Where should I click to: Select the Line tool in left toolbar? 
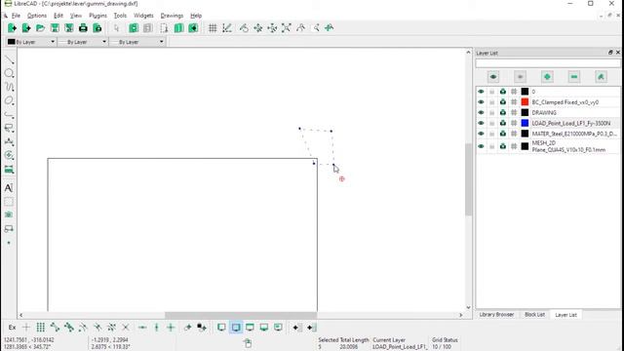coord(9,60)
